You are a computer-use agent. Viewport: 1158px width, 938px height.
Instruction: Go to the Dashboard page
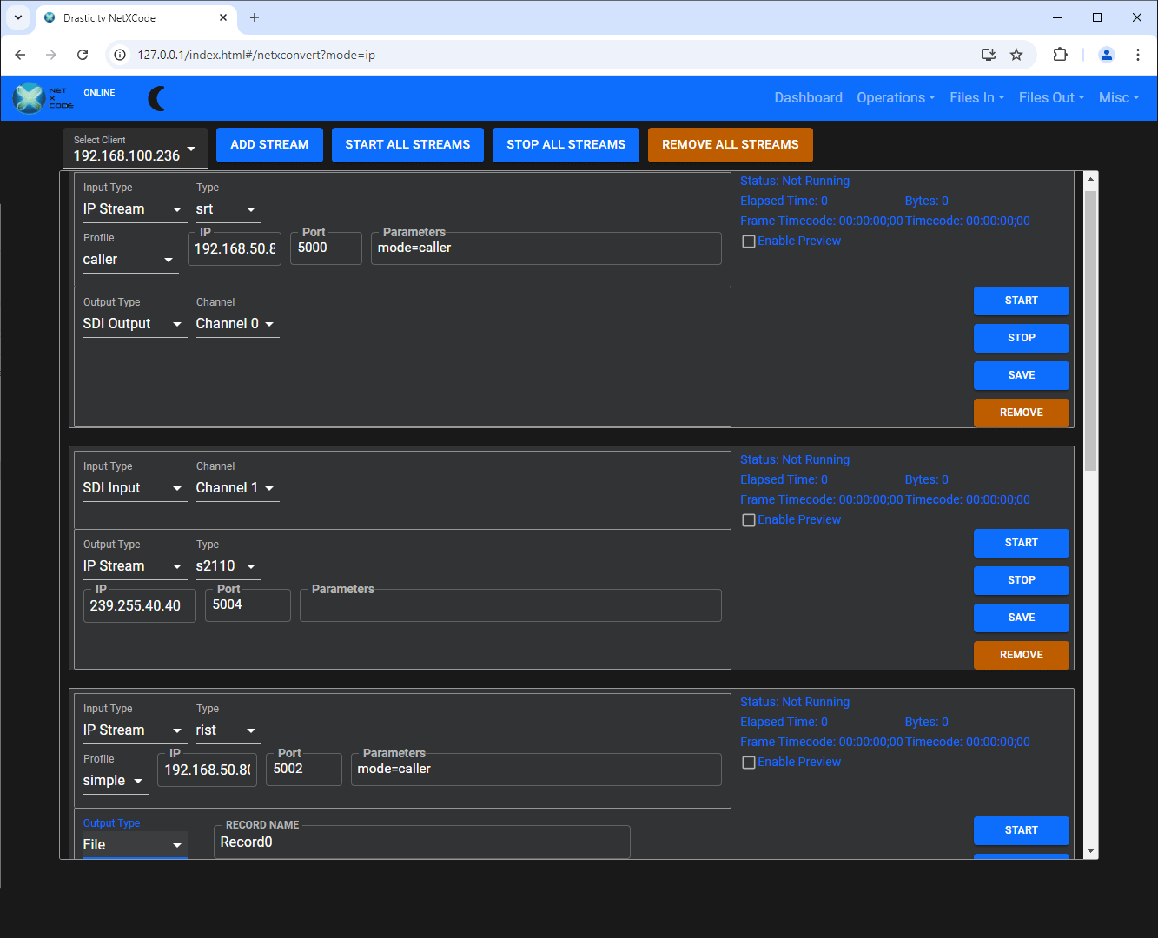click(808, 98)
